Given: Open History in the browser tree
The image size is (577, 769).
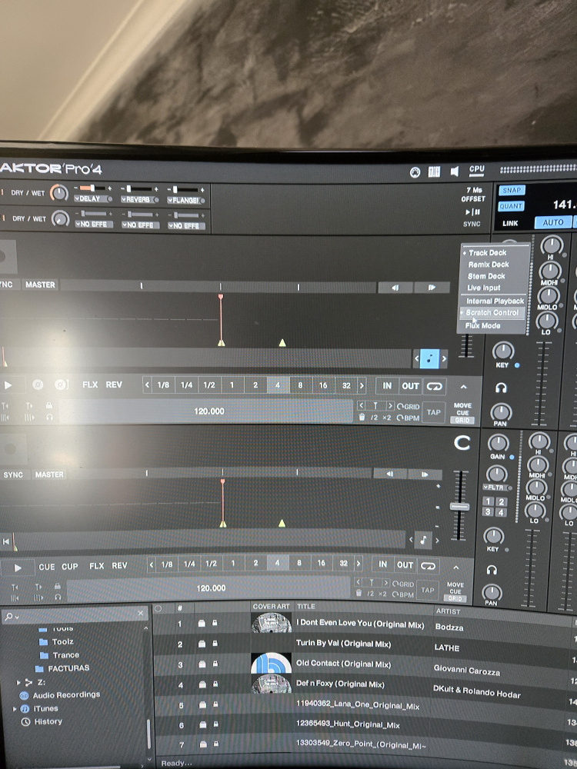Looking at the screenshot, I should click(48, 721).
